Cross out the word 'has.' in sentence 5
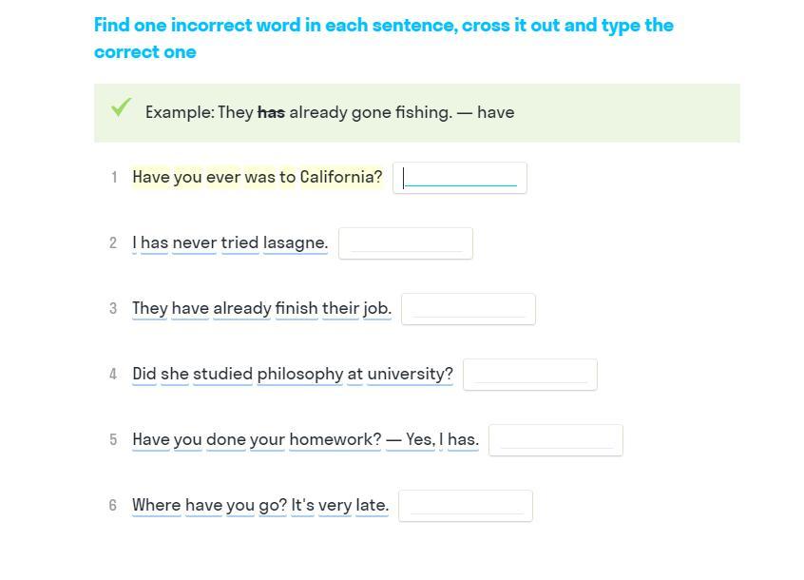Image resolution: width=804 pixels, height=580 pixels. pyautogui.click(x=463, y=439)
